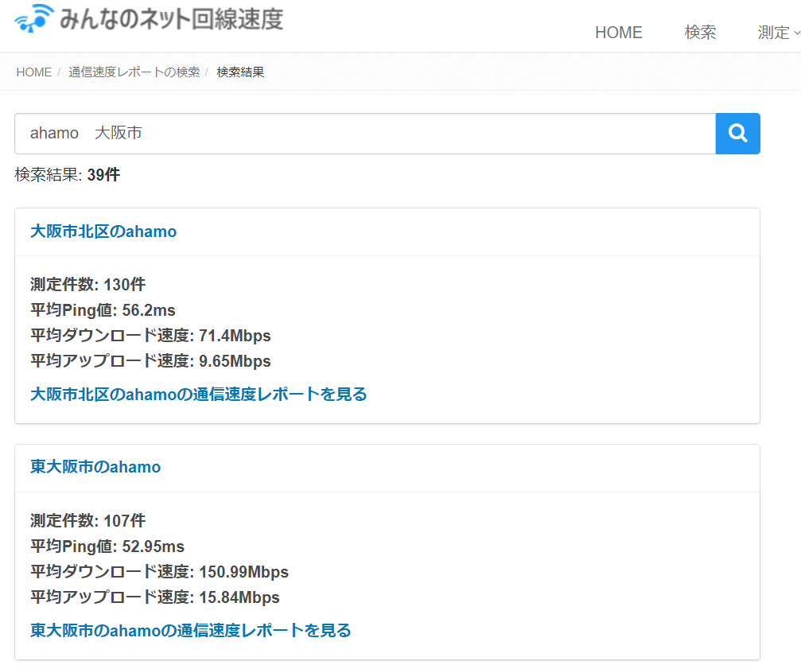
Task: Click the blue magnifier search button
Action: coord(737,134)
